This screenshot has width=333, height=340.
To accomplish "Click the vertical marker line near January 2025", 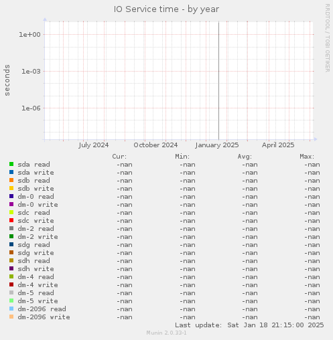I will tap(218, 81).
